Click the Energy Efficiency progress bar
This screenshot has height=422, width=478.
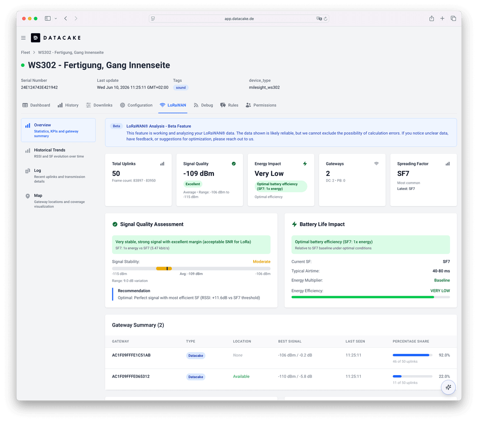pos(371,297)
